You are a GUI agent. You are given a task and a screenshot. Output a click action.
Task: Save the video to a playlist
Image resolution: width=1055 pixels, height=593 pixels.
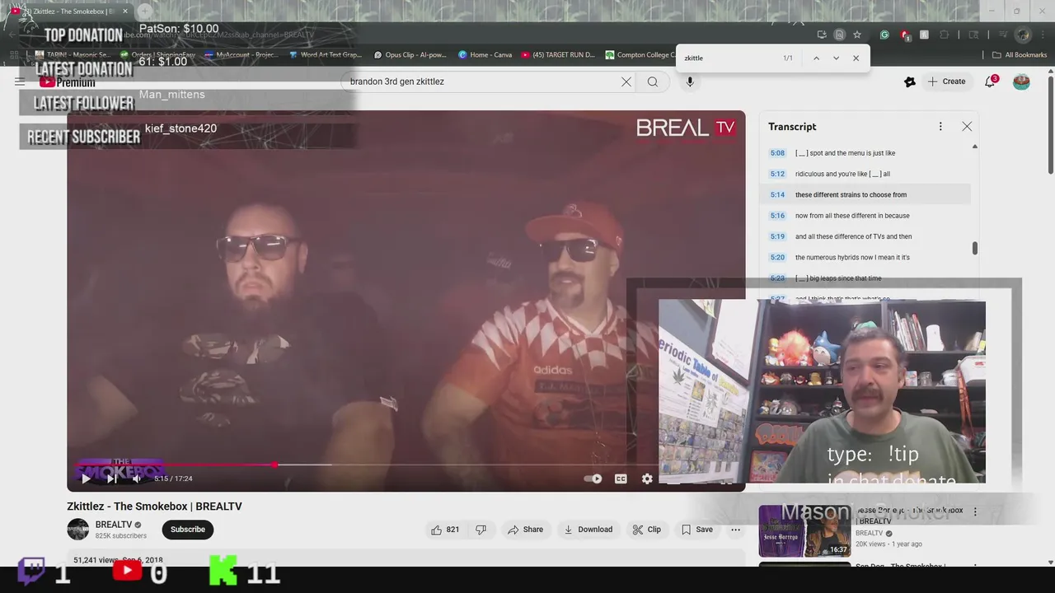point(696,530)
